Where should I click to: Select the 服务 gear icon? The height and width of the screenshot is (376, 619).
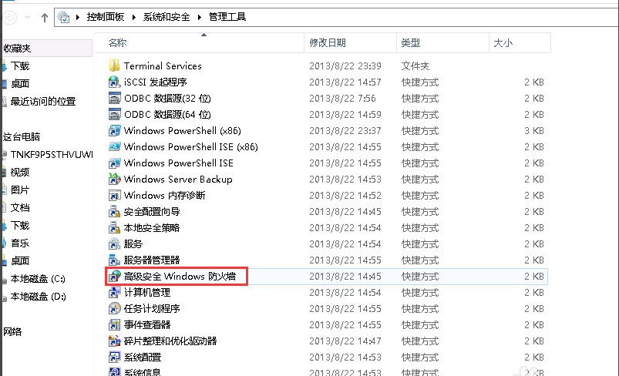pos(114,244)
